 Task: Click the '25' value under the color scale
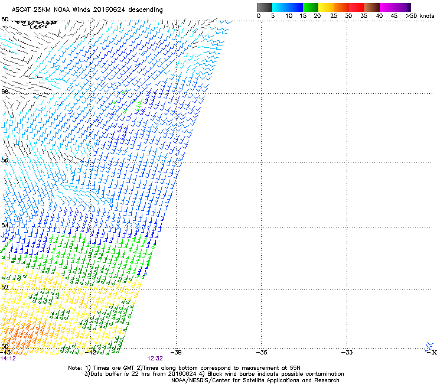point(334,15)
